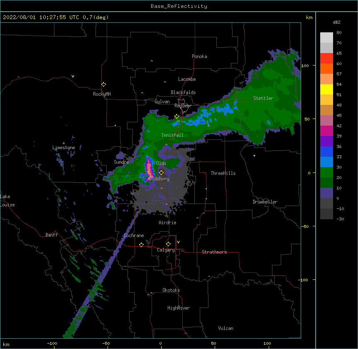Click the asterisk marker above Limestone
Image resolution: width=358 pixels, height=349 pixels.
64,143
